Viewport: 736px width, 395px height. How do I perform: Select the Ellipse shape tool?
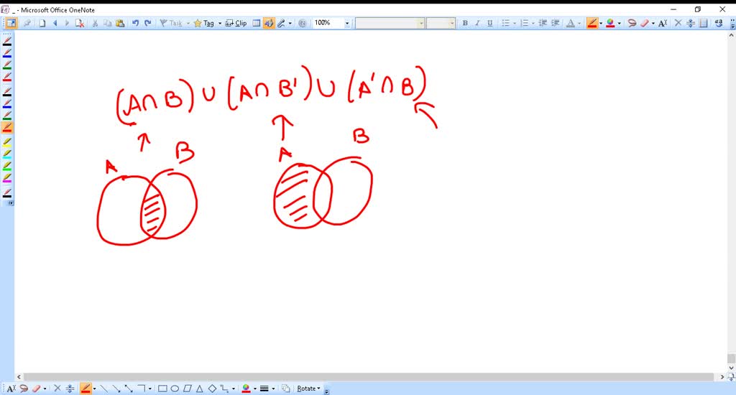click(x=175, y=389)
